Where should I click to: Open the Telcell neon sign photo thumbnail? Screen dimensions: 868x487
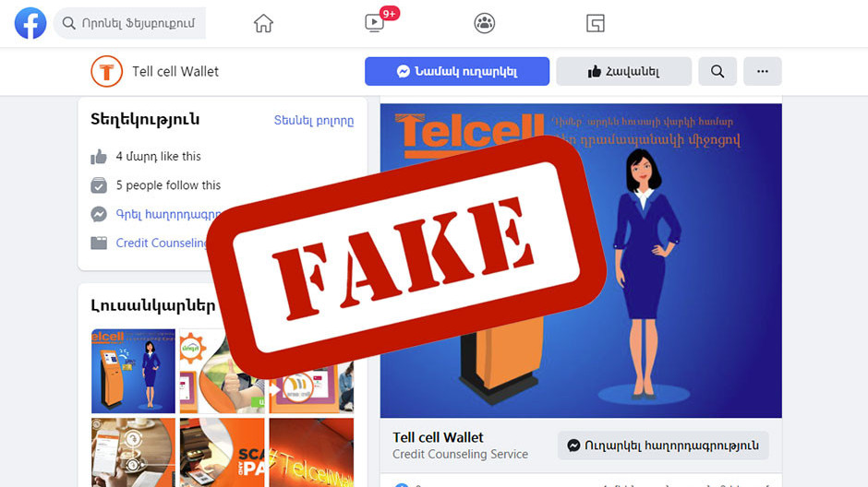[x=312, y=453]
